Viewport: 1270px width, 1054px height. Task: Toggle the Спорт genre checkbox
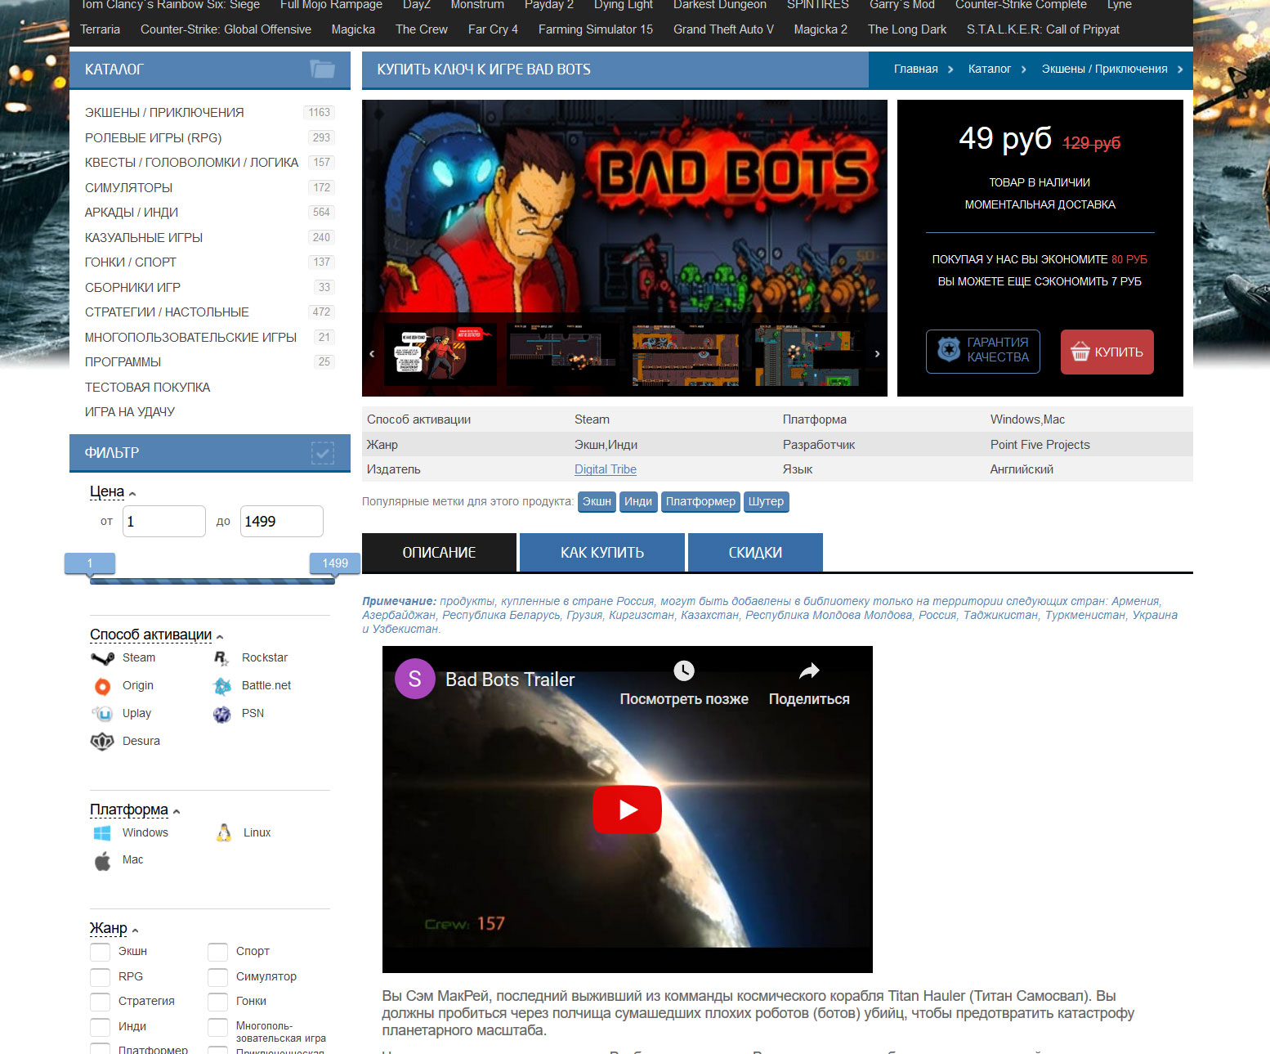coord(217,952)
